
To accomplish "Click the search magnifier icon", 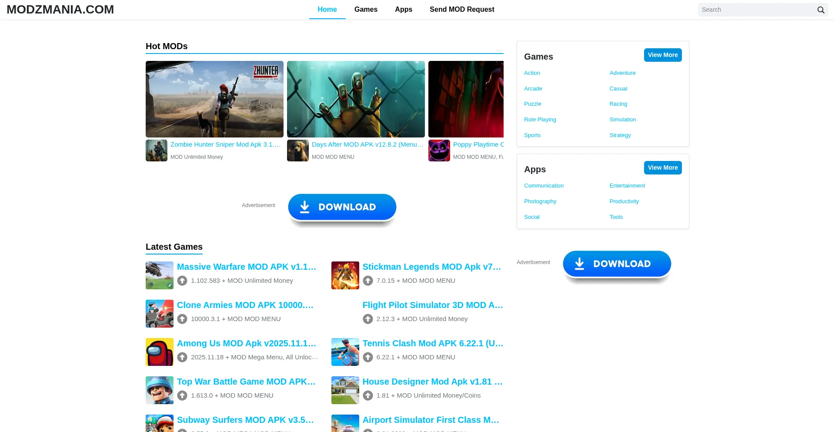I will click(x=821, y=10).
